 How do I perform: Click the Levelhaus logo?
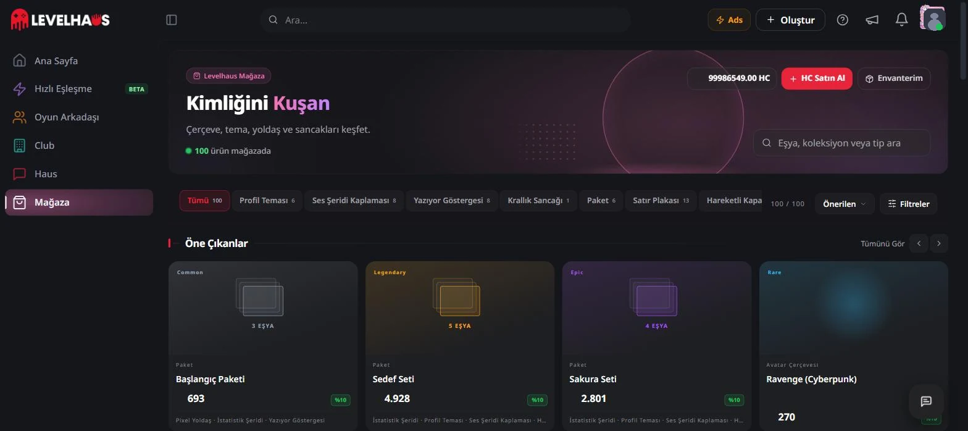pyautogui.click(x=60, y=20)
